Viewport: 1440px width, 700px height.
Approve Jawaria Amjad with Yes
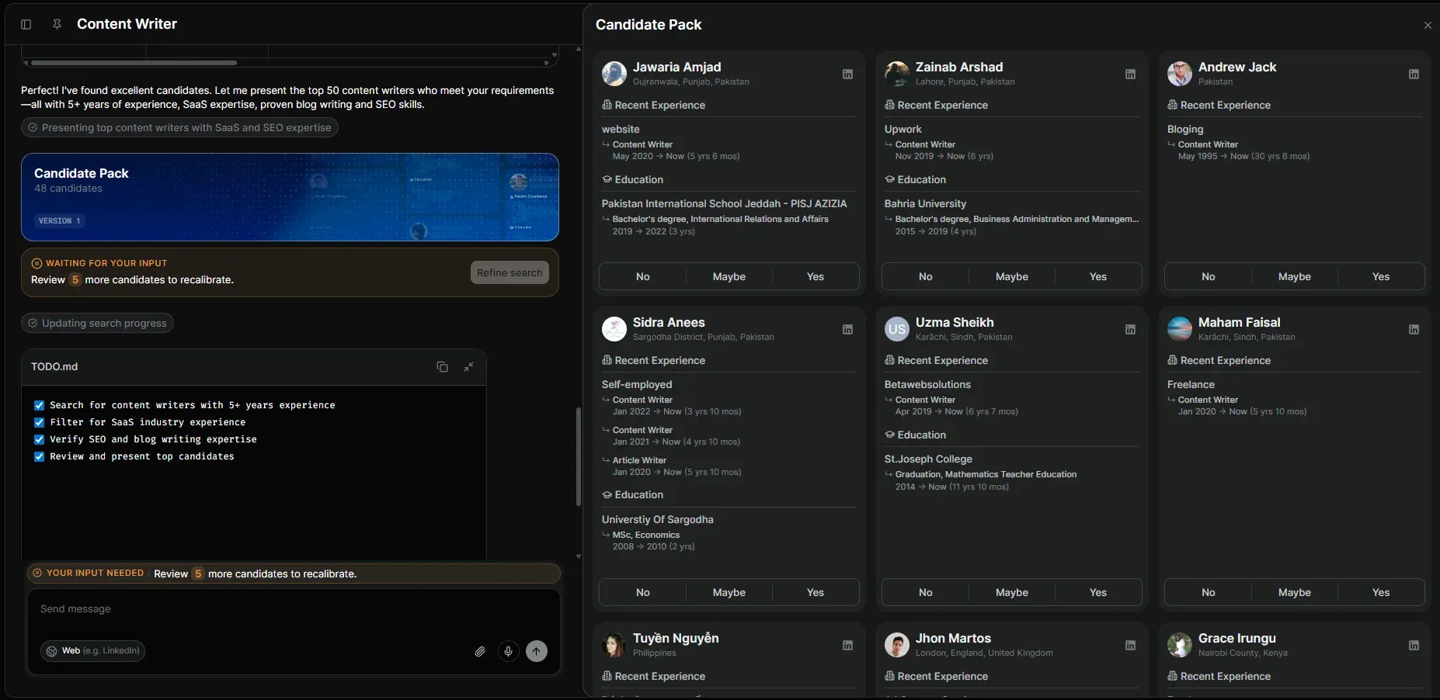(x=815, y=276)
